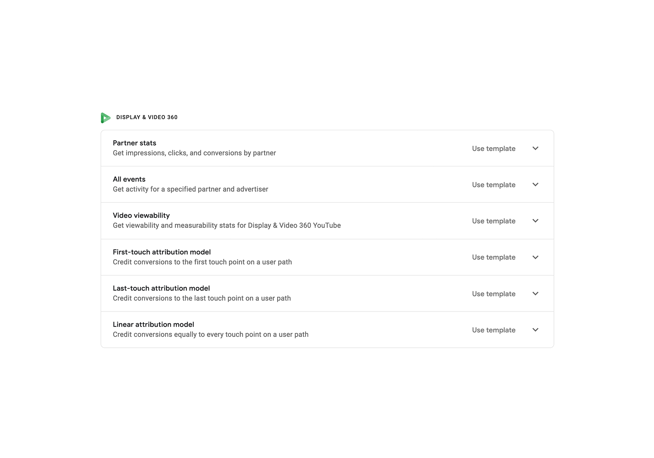Expand the All events row
This screenshot has height=458, width=654.
(x=535, y=185)
